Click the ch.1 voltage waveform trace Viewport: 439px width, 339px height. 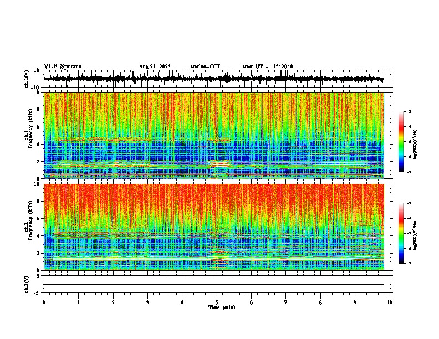click(213, 79)
